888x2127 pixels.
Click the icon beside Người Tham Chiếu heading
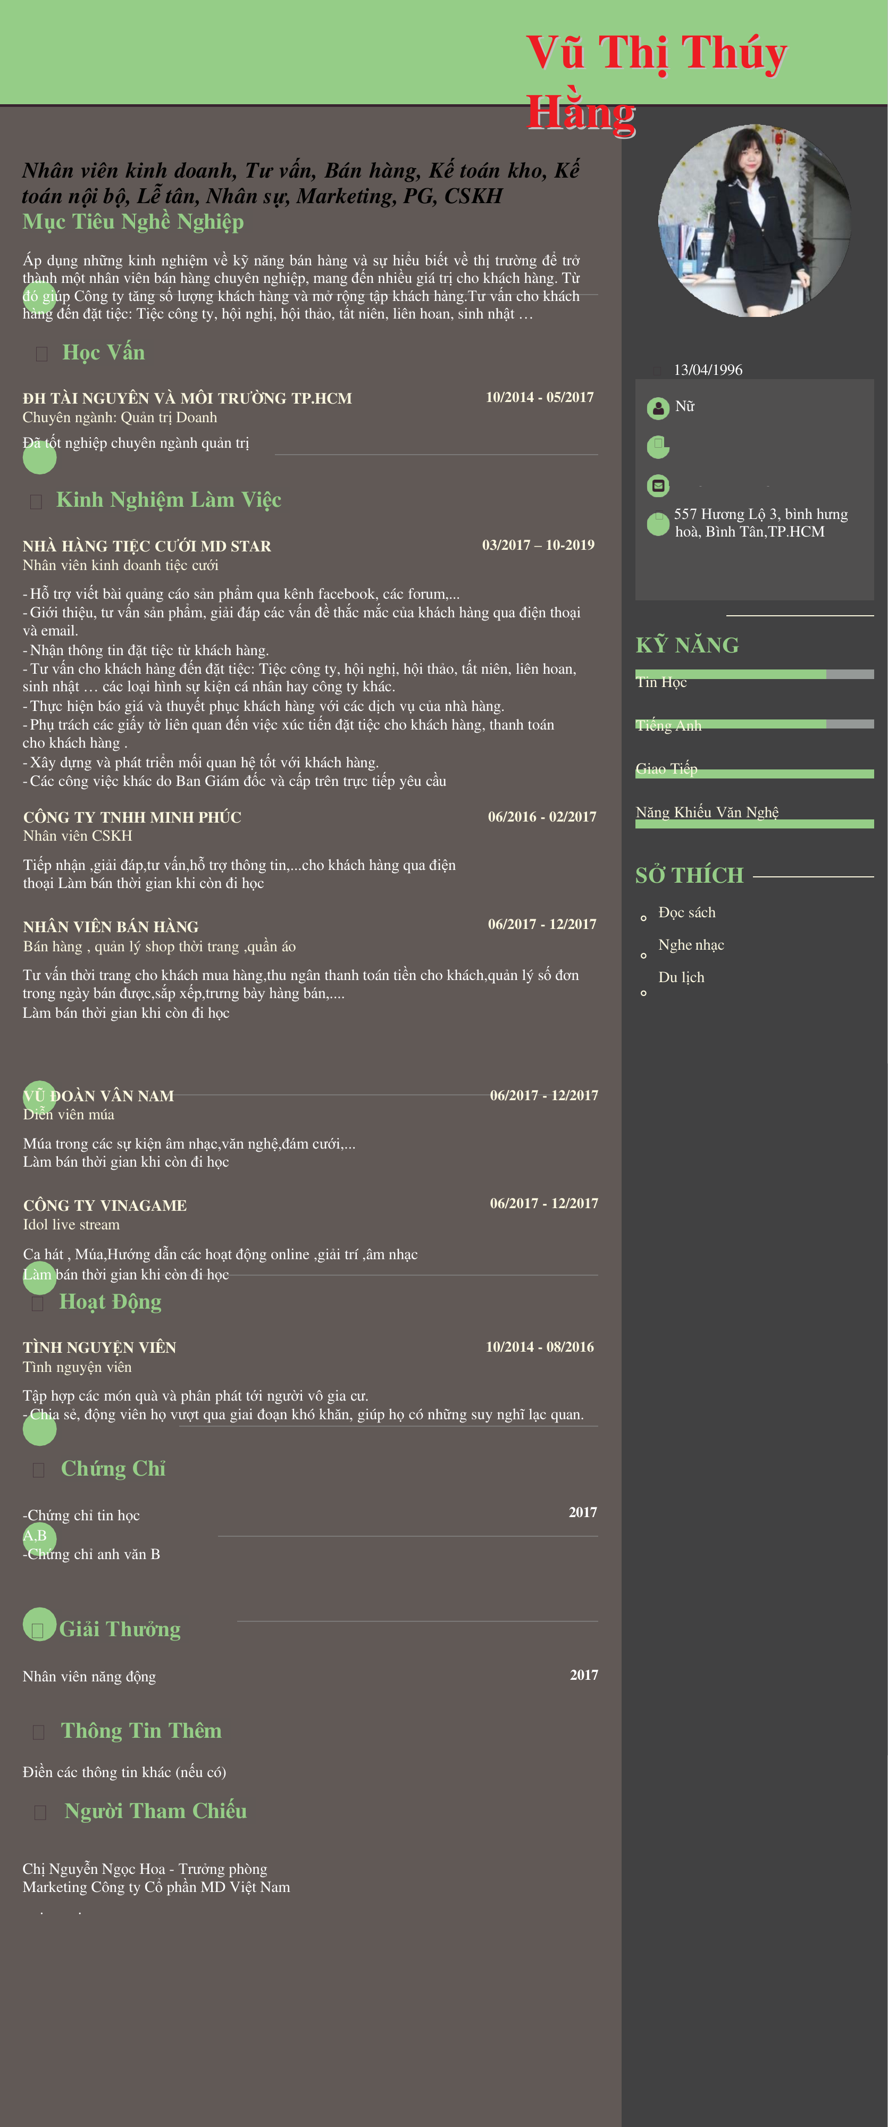(40, 1812)
